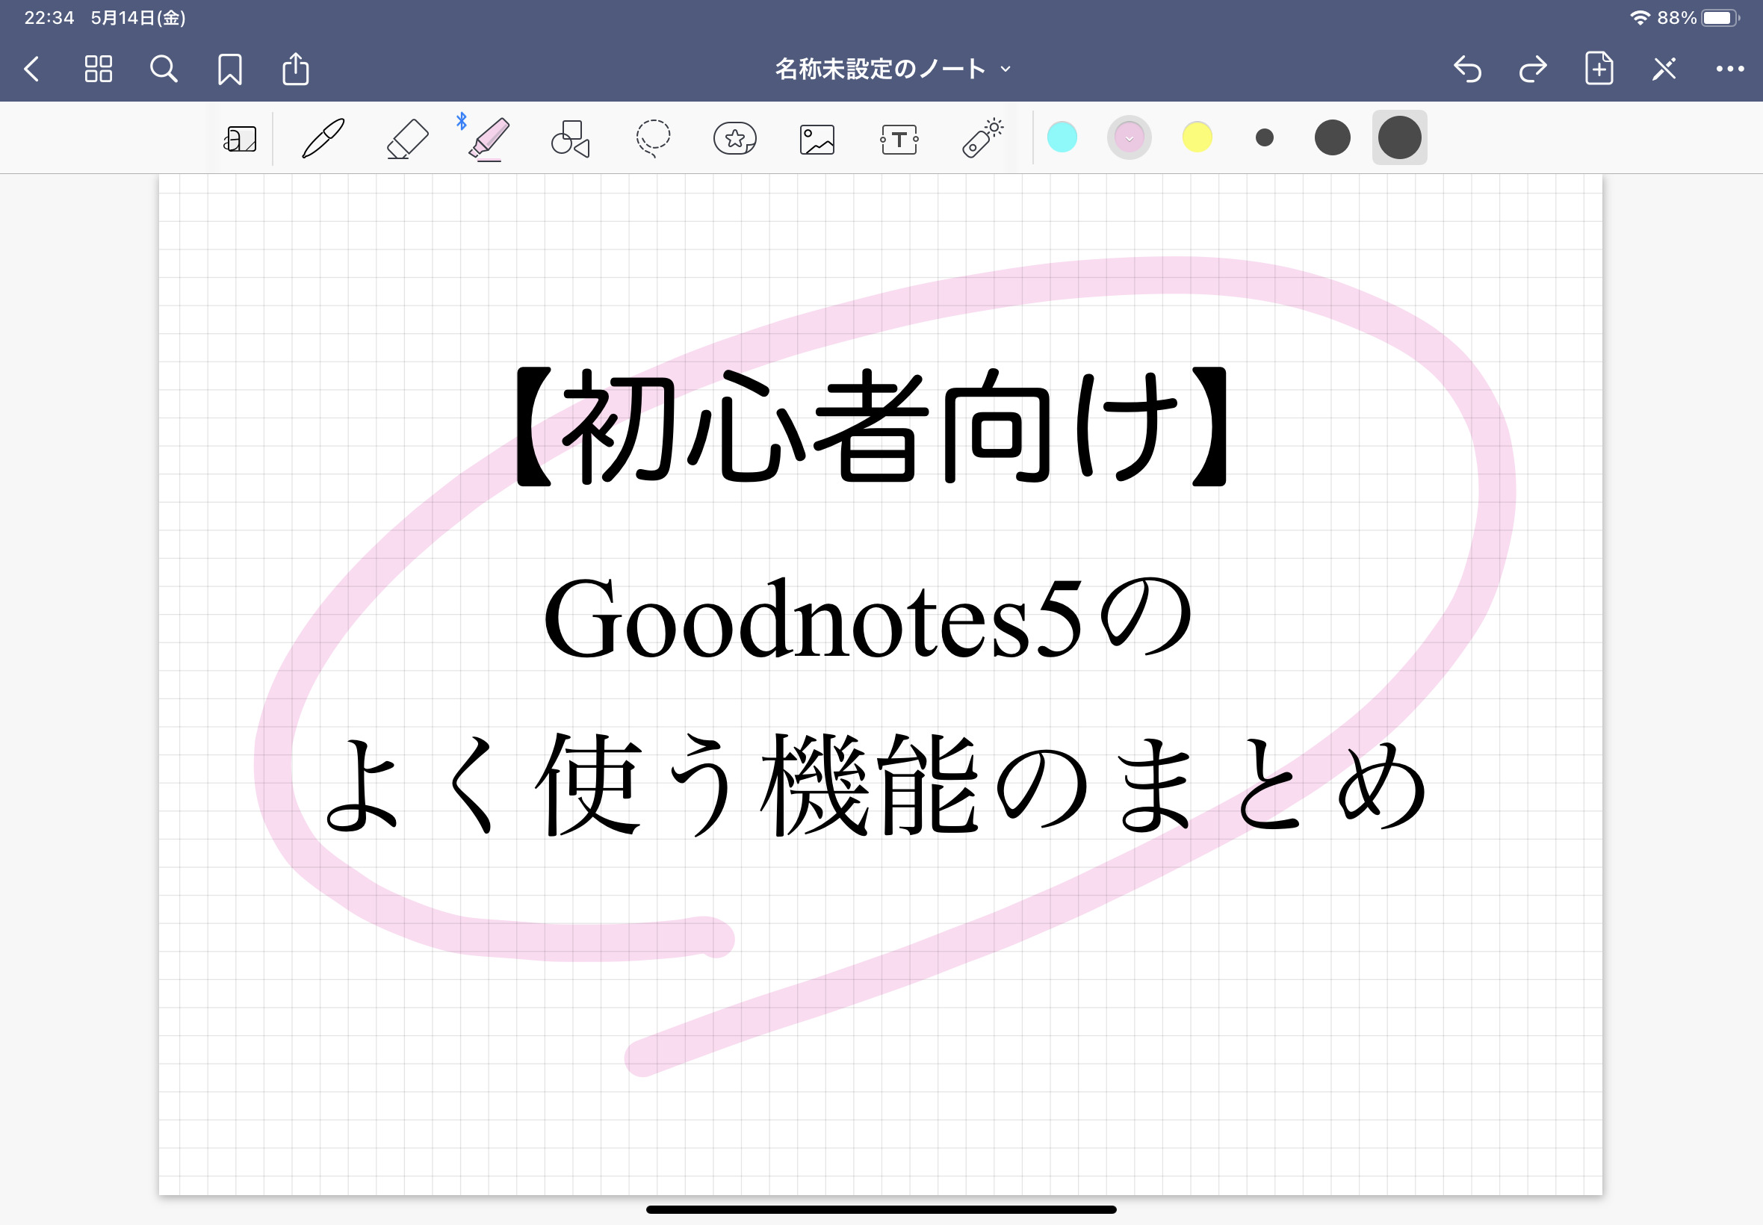Screen dimensions: 1763x1225
Task: Select the Laser pointer tool
Action: [982, 138]
